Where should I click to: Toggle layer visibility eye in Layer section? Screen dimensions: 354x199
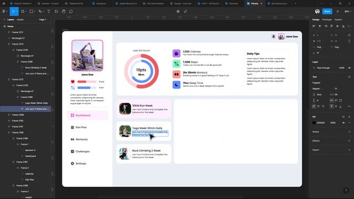349,68
